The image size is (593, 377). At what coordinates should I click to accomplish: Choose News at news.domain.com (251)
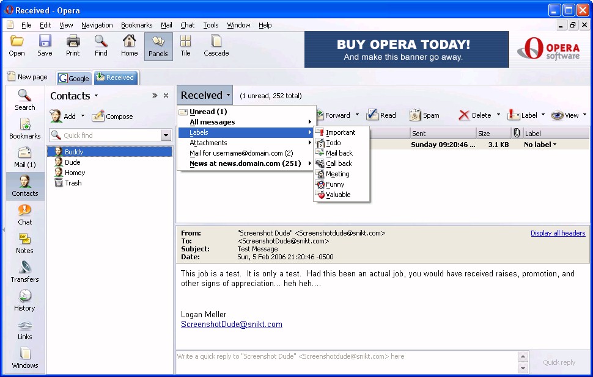246,163
